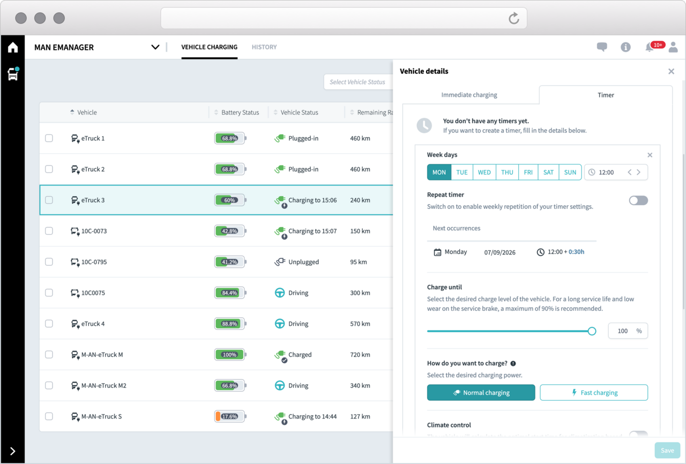Viewport: 686px width, 464px height.
Task: Click M-AN-eTruck M full battery indicator
Action: coord(230,355)
